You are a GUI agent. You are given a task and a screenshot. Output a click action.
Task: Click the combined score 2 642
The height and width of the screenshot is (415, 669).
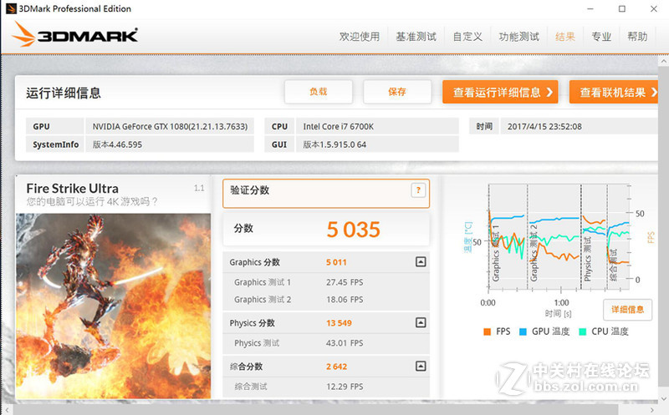tap(337, 367)
